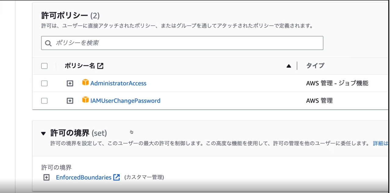Click the 許可の境界 (set) heading text
Image resolution: width=390 pixels, height=193 pixels.
(x=79, y=133)
